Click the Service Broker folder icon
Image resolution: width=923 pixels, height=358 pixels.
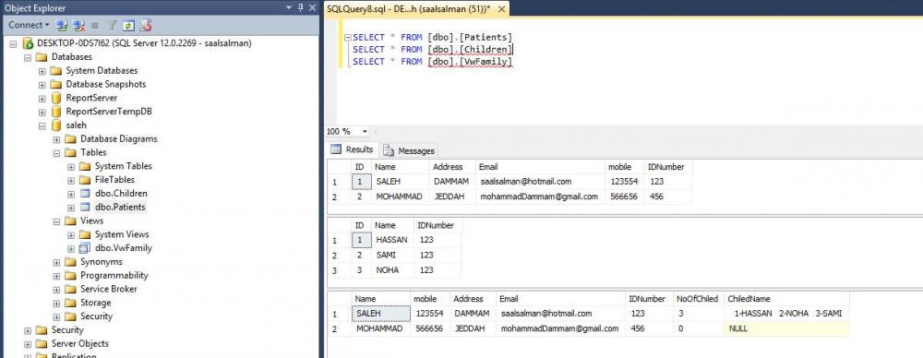coord(71,289)
